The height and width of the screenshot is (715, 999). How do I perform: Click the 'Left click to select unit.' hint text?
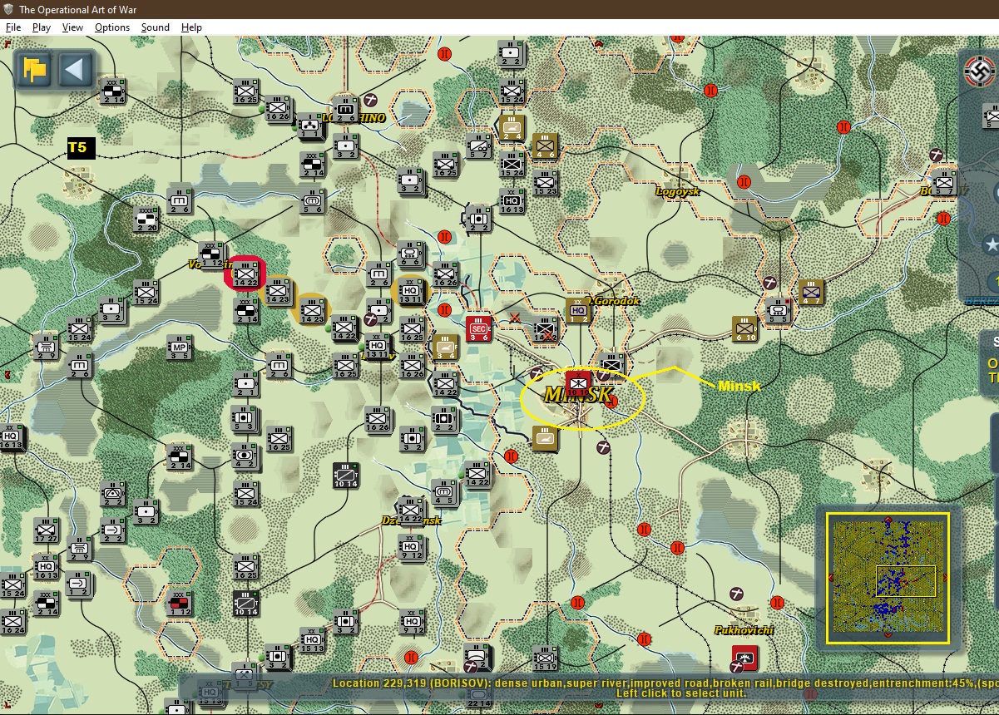coord(681,693)
